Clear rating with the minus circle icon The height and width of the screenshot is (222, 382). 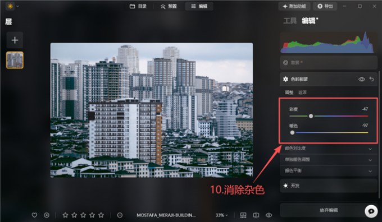point(120,215)
